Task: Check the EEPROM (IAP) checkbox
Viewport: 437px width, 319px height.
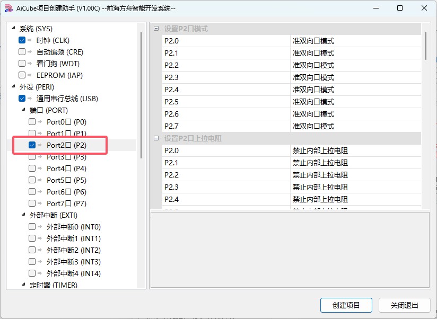Action: click(22, 75)
